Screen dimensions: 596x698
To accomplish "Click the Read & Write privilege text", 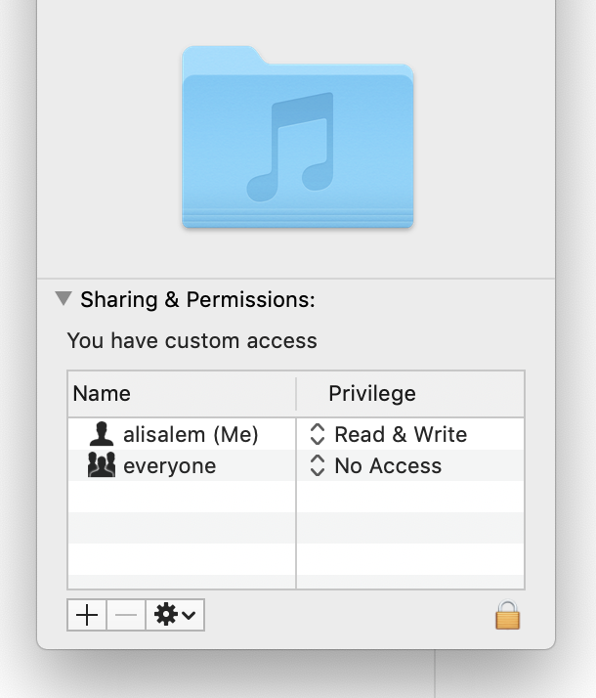I will coord(401,434).
